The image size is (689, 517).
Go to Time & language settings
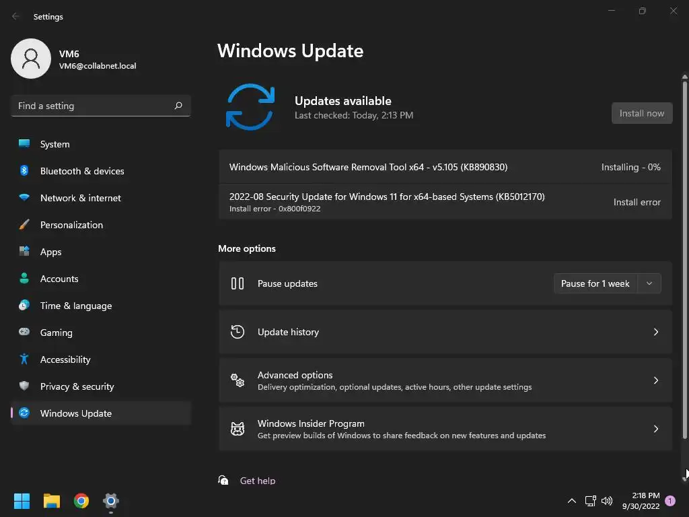point(76,306)
